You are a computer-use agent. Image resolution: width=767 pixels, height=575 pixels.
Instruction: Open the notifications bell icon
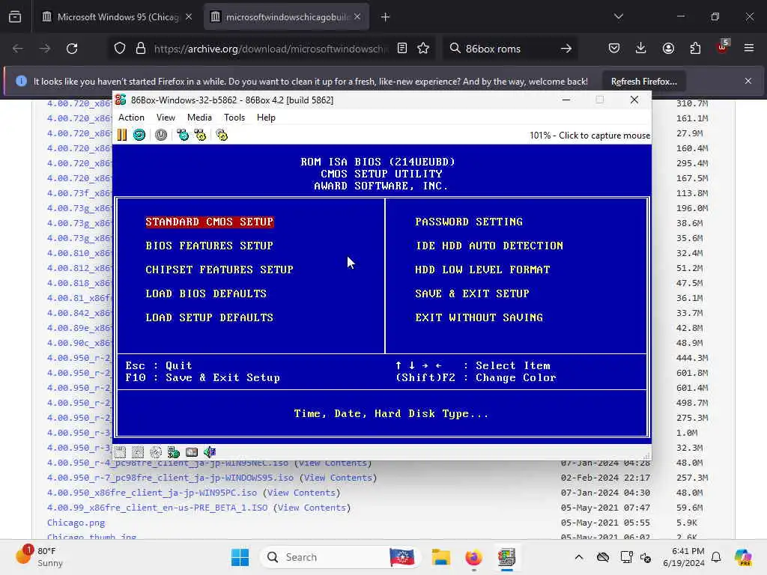click(716, 557)
